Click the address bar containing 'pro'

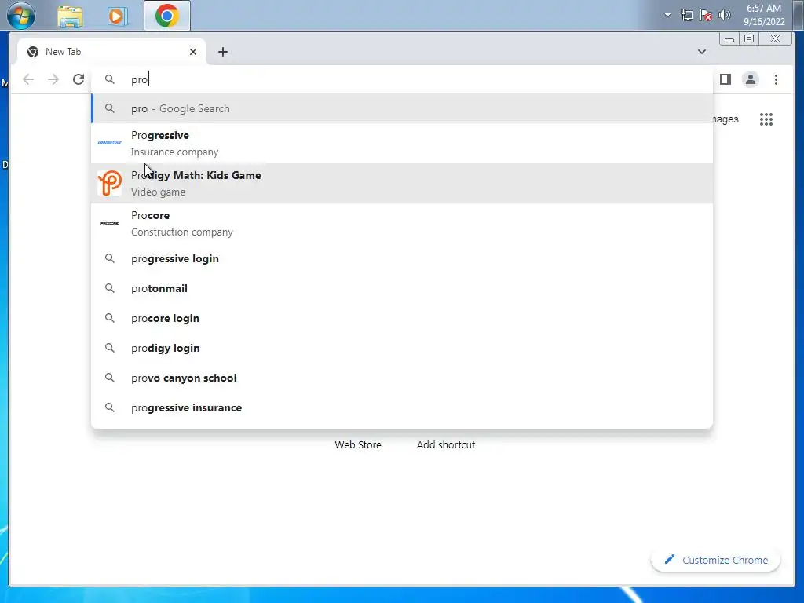[x=402, y=79]
